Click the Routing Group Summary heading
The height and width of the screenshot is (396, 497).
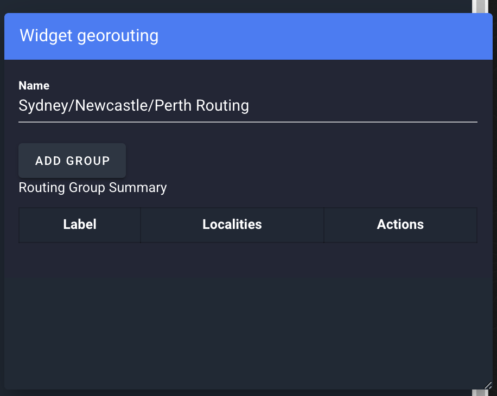point(93,188)
